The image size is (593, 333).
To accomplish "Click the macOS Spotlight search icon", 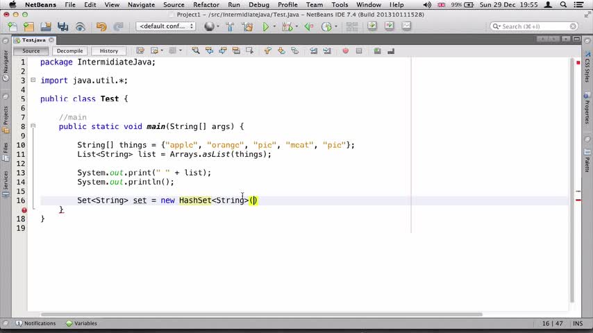I will [563, 5].
